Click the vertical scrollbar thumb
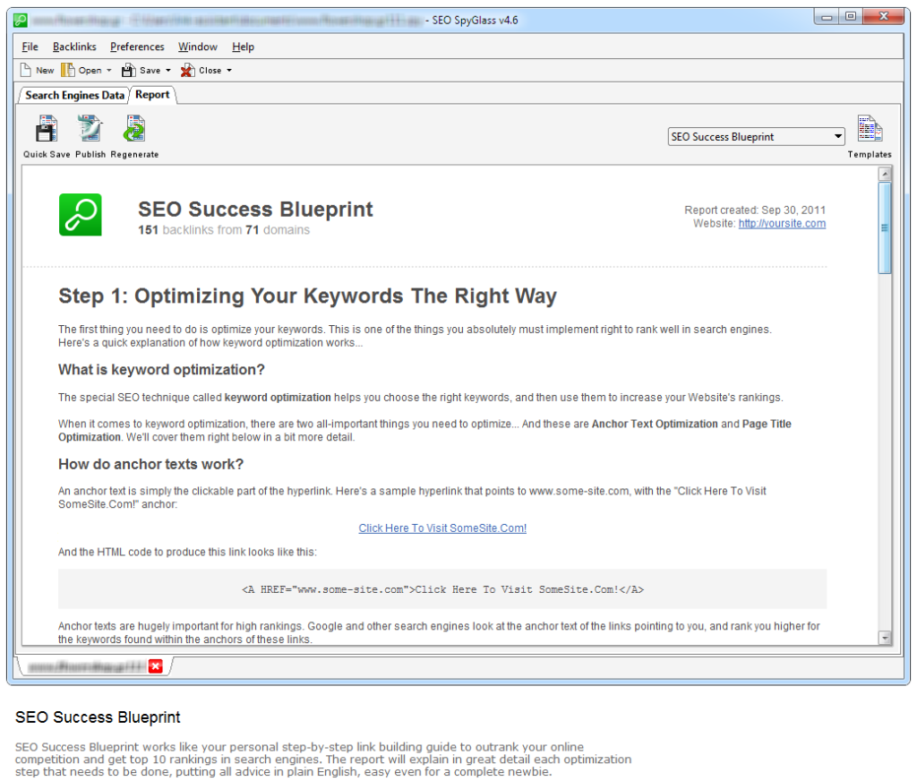The image size is (917, 781). click(885, 227)
